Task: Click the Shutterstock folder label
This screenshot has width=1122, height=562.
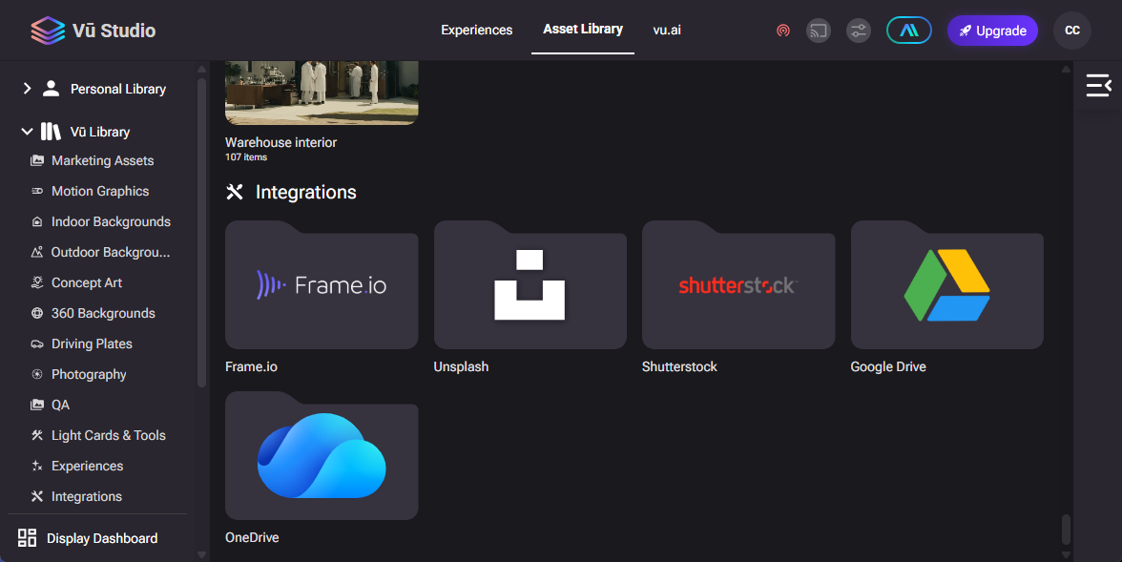Action: tap(679, 366)
